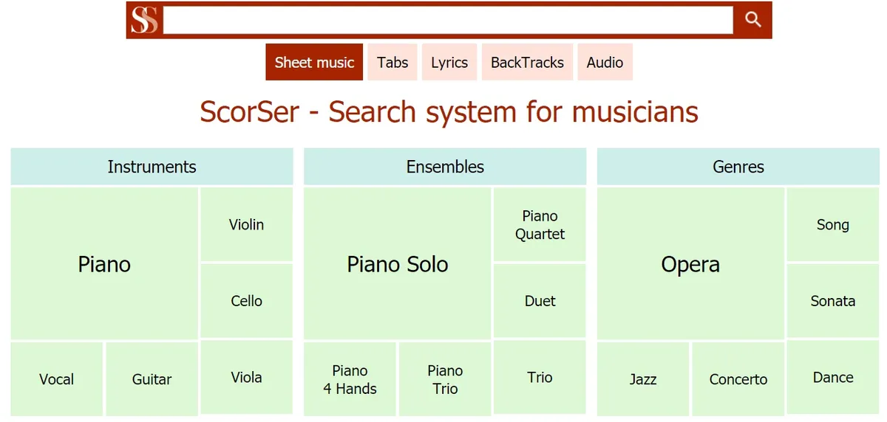Open the Ensembles category header
The image size is (887, 422).
[x=445, y=167]
